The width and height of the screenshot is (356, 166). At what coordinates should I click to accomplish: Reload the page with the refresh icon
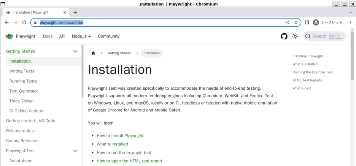[24, 22]
